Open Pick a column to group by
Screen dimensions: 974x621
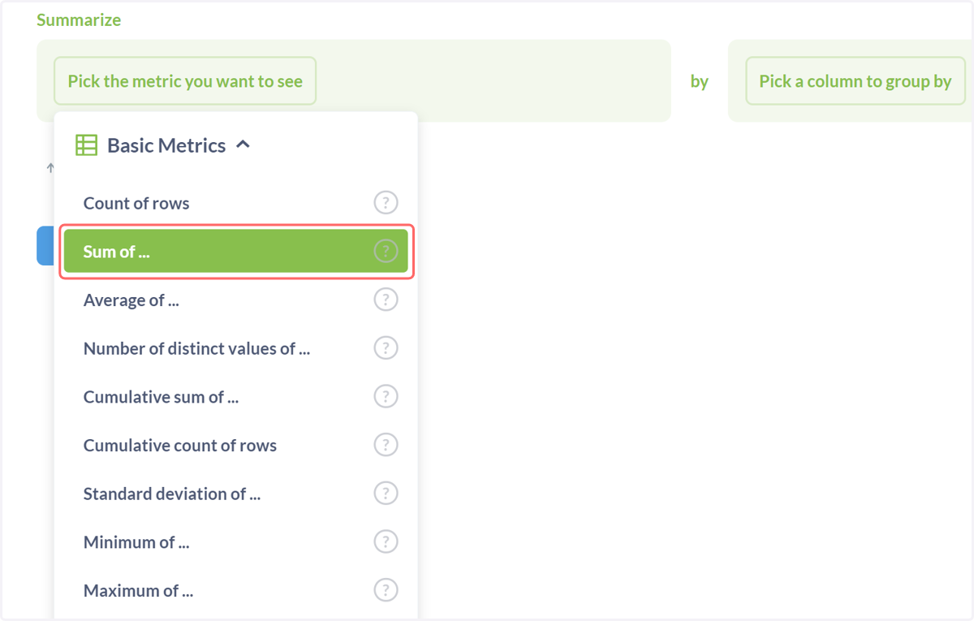pyautogui.click(x=855, y=81)
